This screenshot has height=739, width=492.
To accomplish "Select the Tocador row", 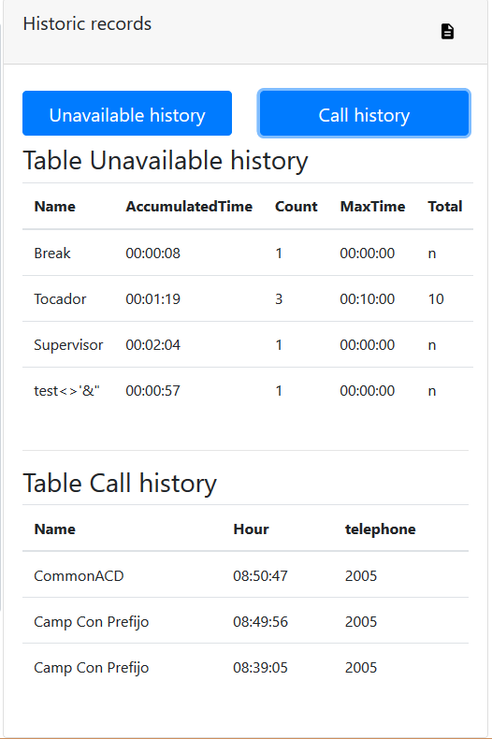I will pos(248,298).
